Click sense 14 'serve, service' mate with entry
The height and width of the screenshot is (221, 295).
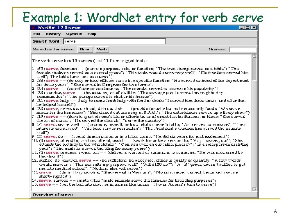coord(124,180)
